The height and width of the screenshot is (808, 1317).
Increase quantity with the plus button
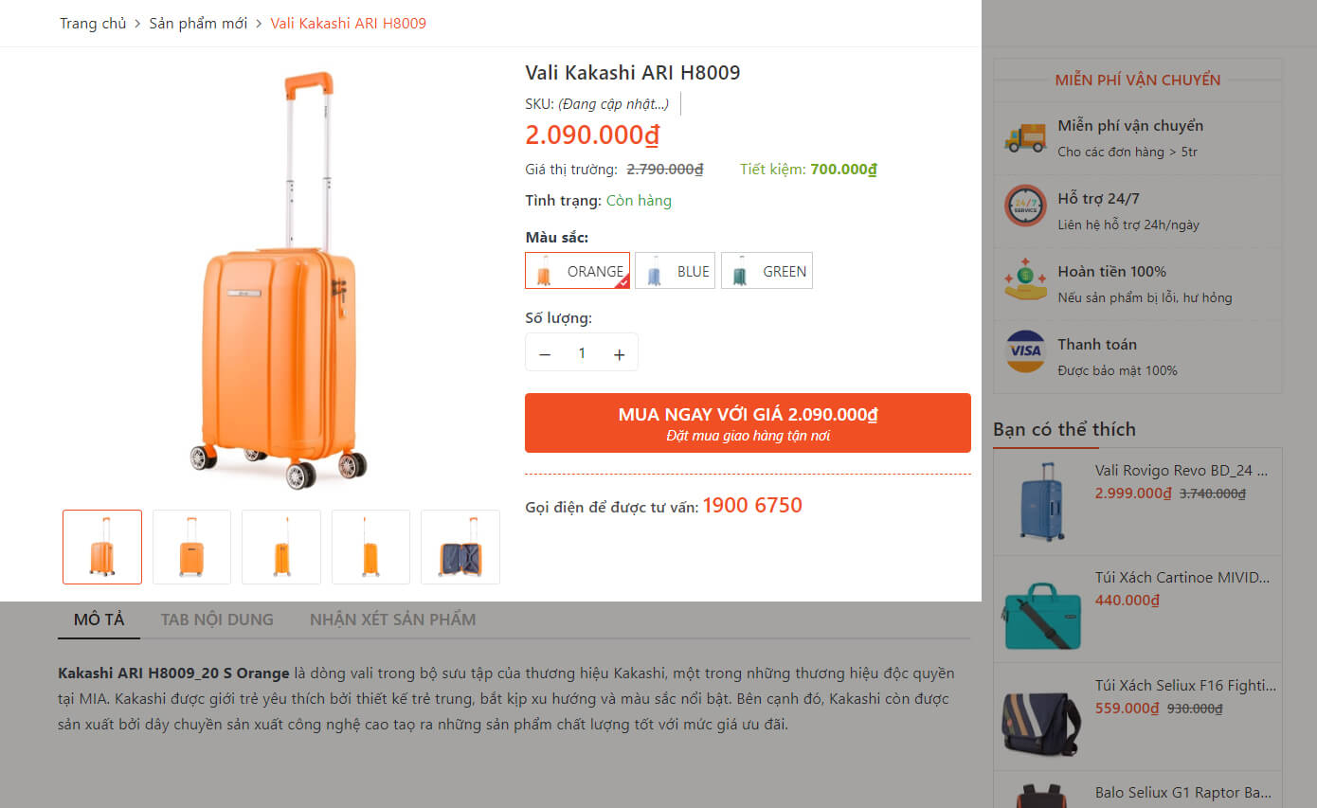tap(619, 354)
